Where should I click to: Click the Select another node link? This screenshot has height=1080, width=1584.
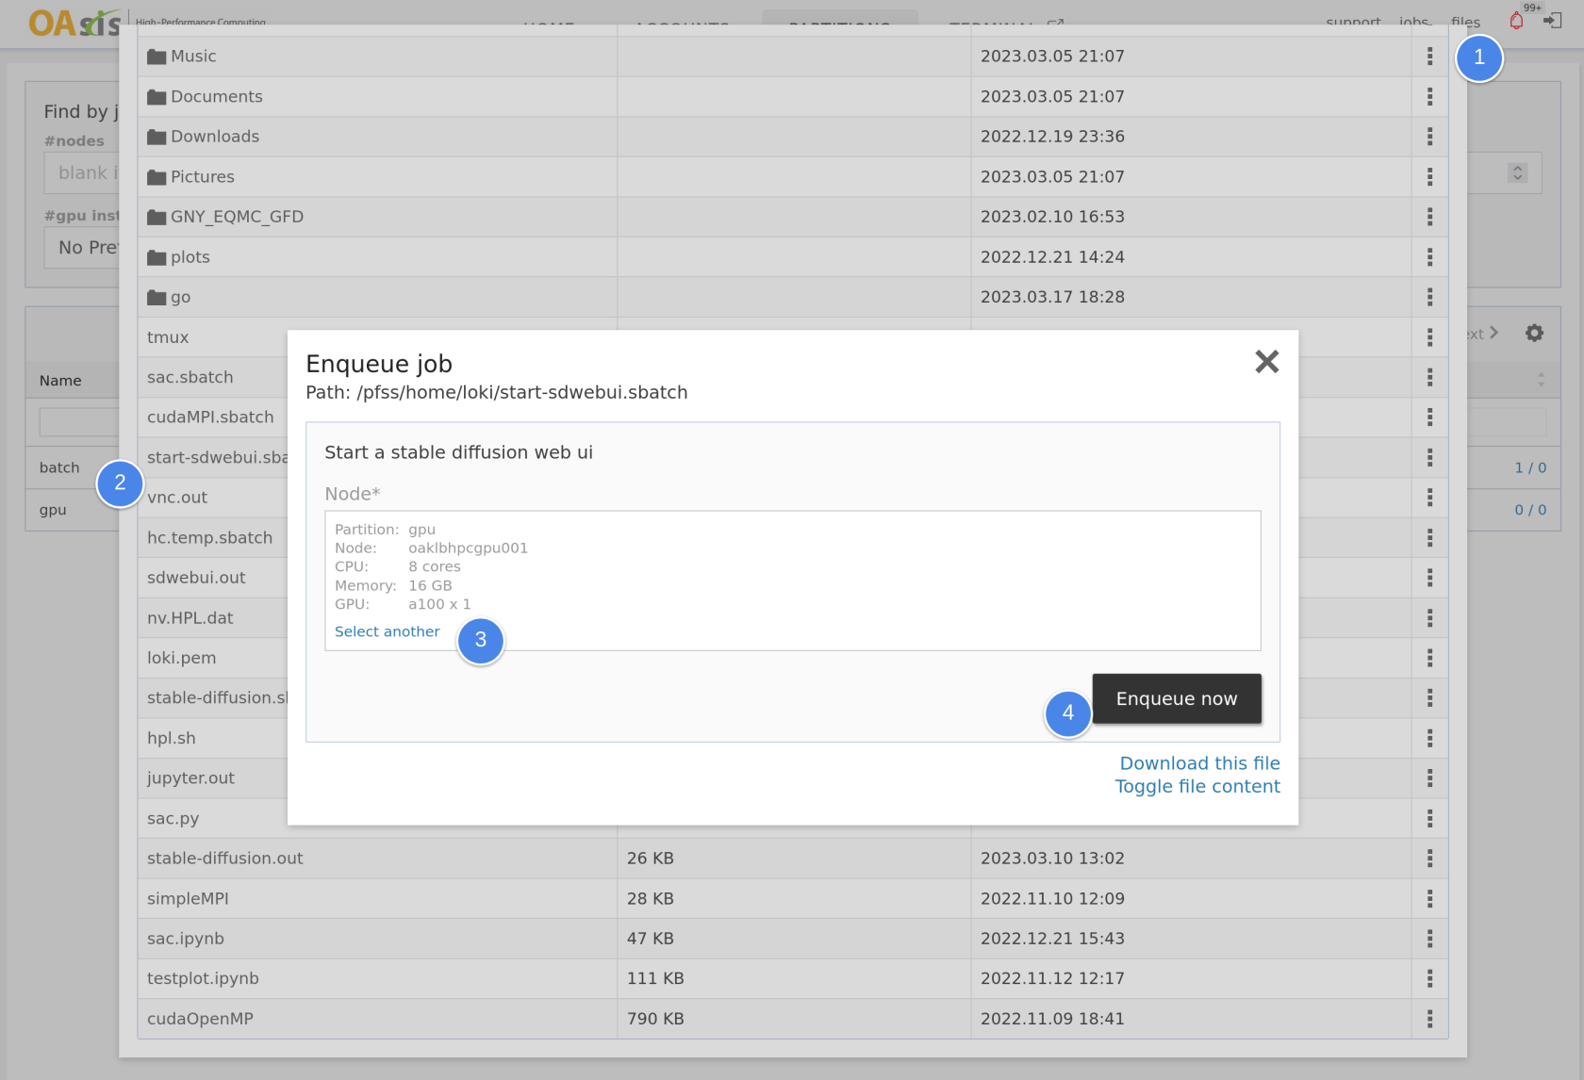pyautogui.click(x=387, y=631)
